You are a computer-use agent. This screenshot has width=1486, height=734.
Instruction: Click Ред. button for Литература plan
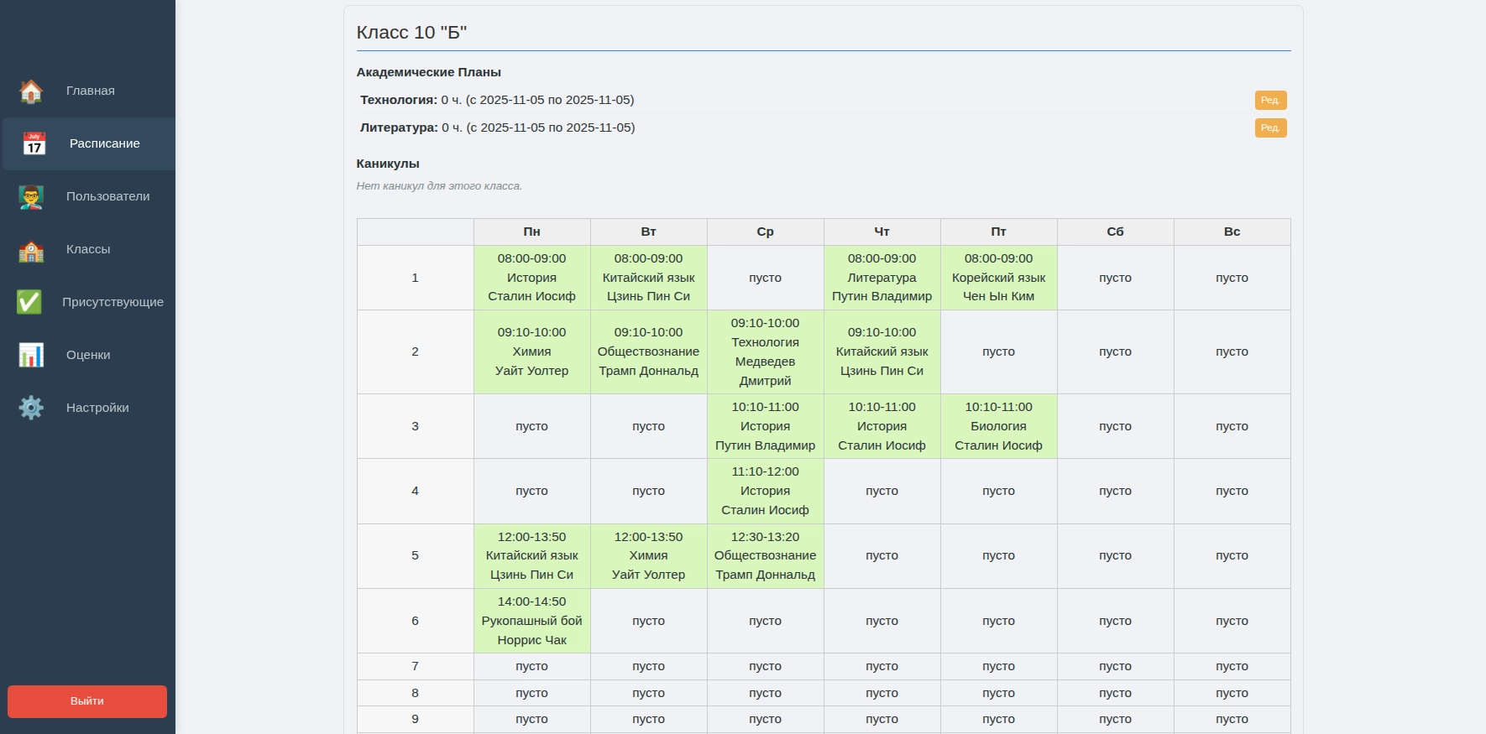[x=1270, y=128]
